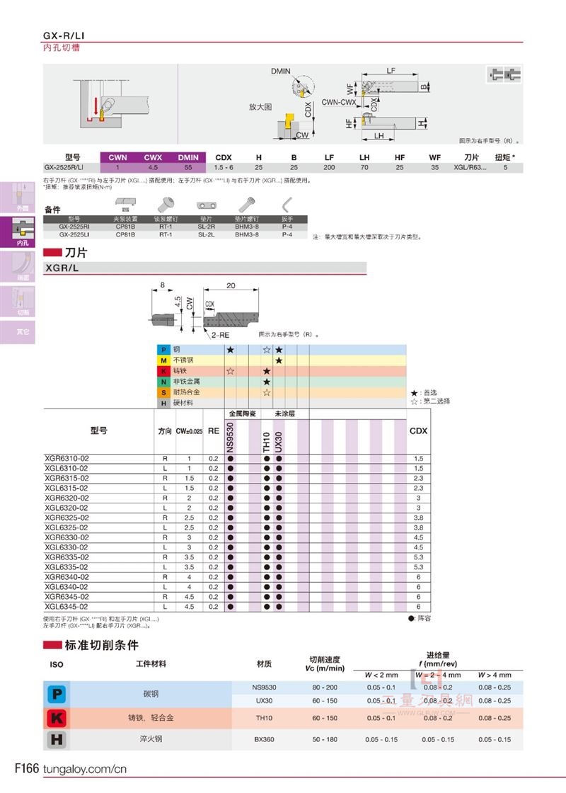Image resolution: width=566 pixels, height=793 pixels.
Task: Click the 淬火钢 workpiece material cell
Action: (151, 739)
